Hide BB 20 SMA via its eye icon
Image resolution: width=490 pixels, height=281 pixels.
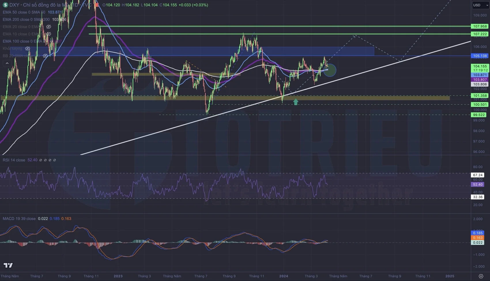[45, 55]
